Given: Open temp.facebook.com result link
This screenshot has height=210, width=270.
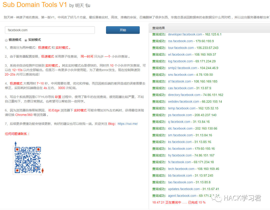Looking at the screenshot, I should (x=182, y=108).
